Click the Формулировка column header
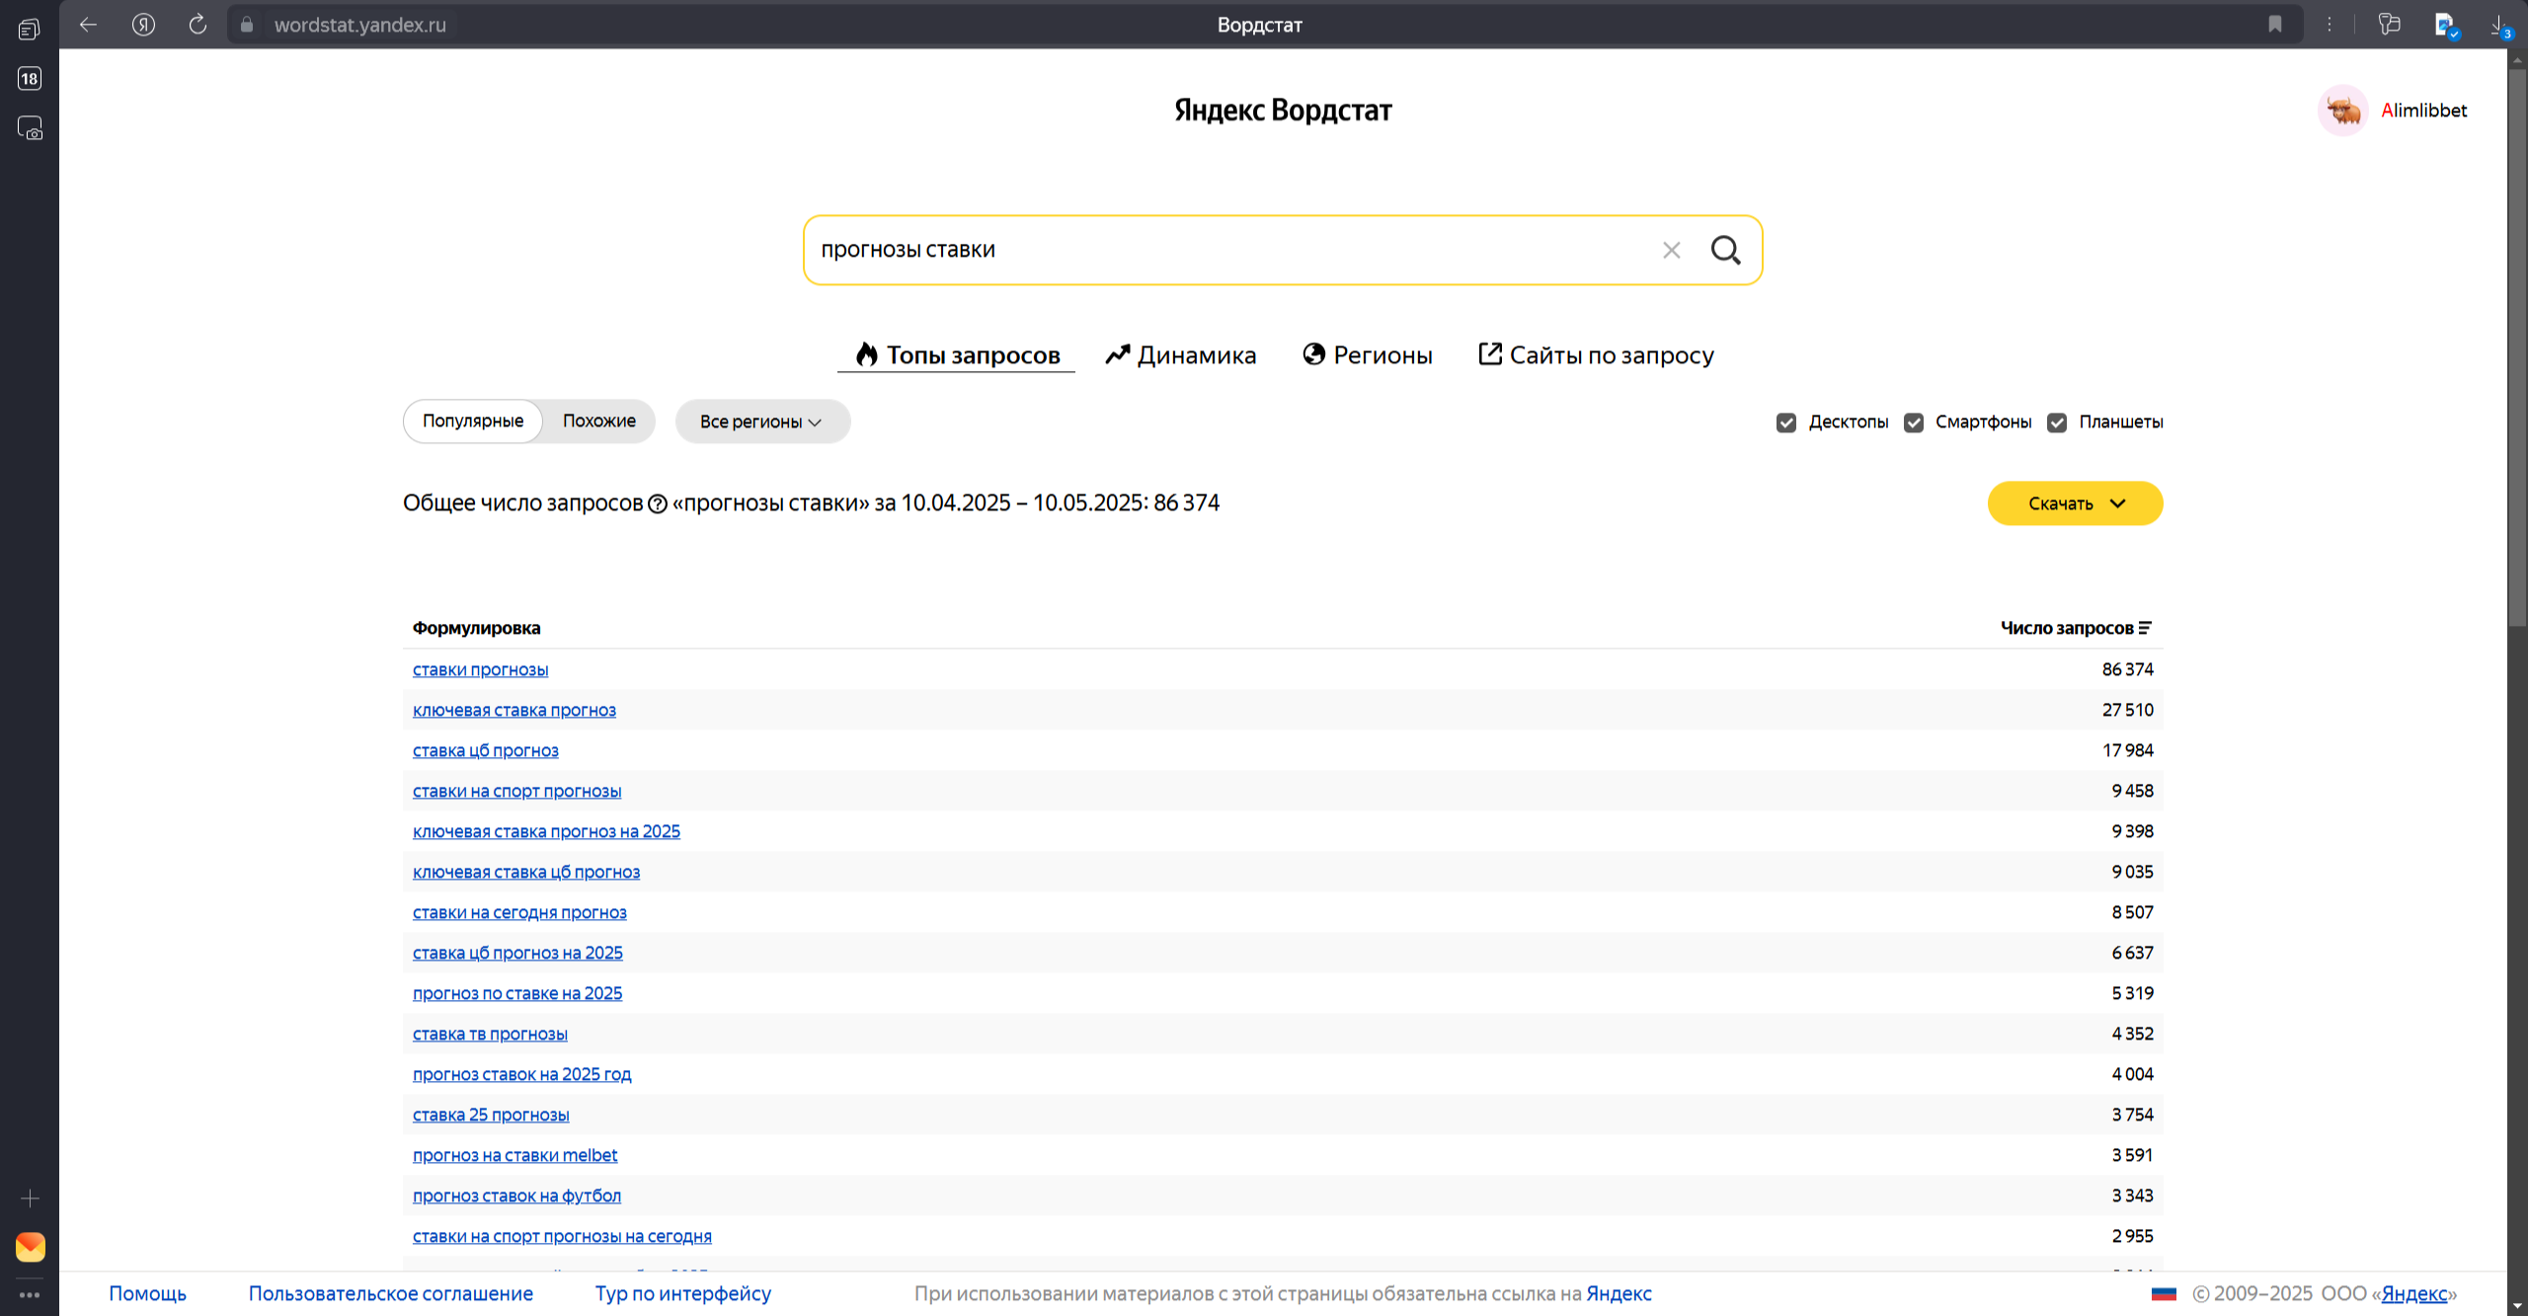Image resolution: width=2528 pixels, height=1316 pixels. (476, 628)
